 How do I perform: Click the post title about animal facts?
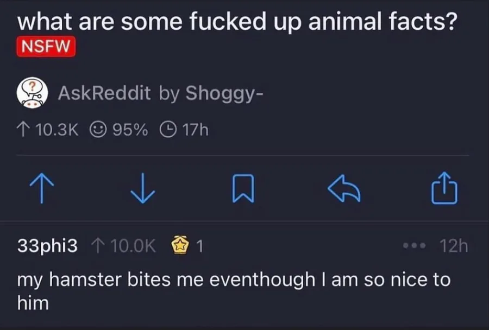[x=237, y=22]
